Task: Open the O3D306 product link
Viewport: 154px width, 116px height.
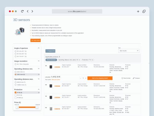Action: pyautogui.click(x=57, y=86)
